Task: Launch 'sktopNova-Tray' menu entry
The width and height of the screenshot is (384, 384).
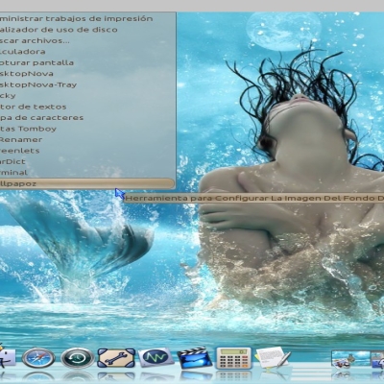Action: click(87, 84)
